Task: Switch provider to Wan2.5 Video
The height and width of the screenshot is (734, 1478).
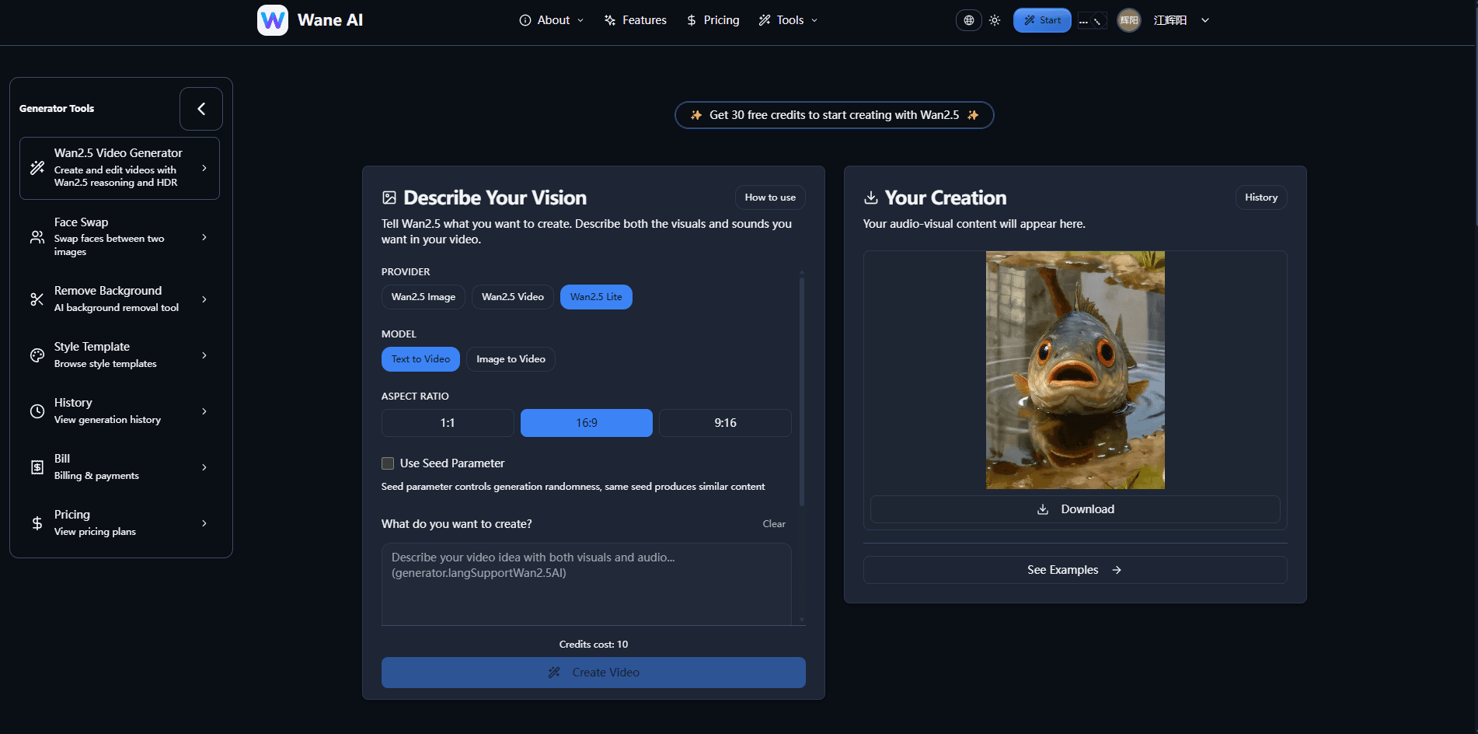Action: (x=513, y=297)
